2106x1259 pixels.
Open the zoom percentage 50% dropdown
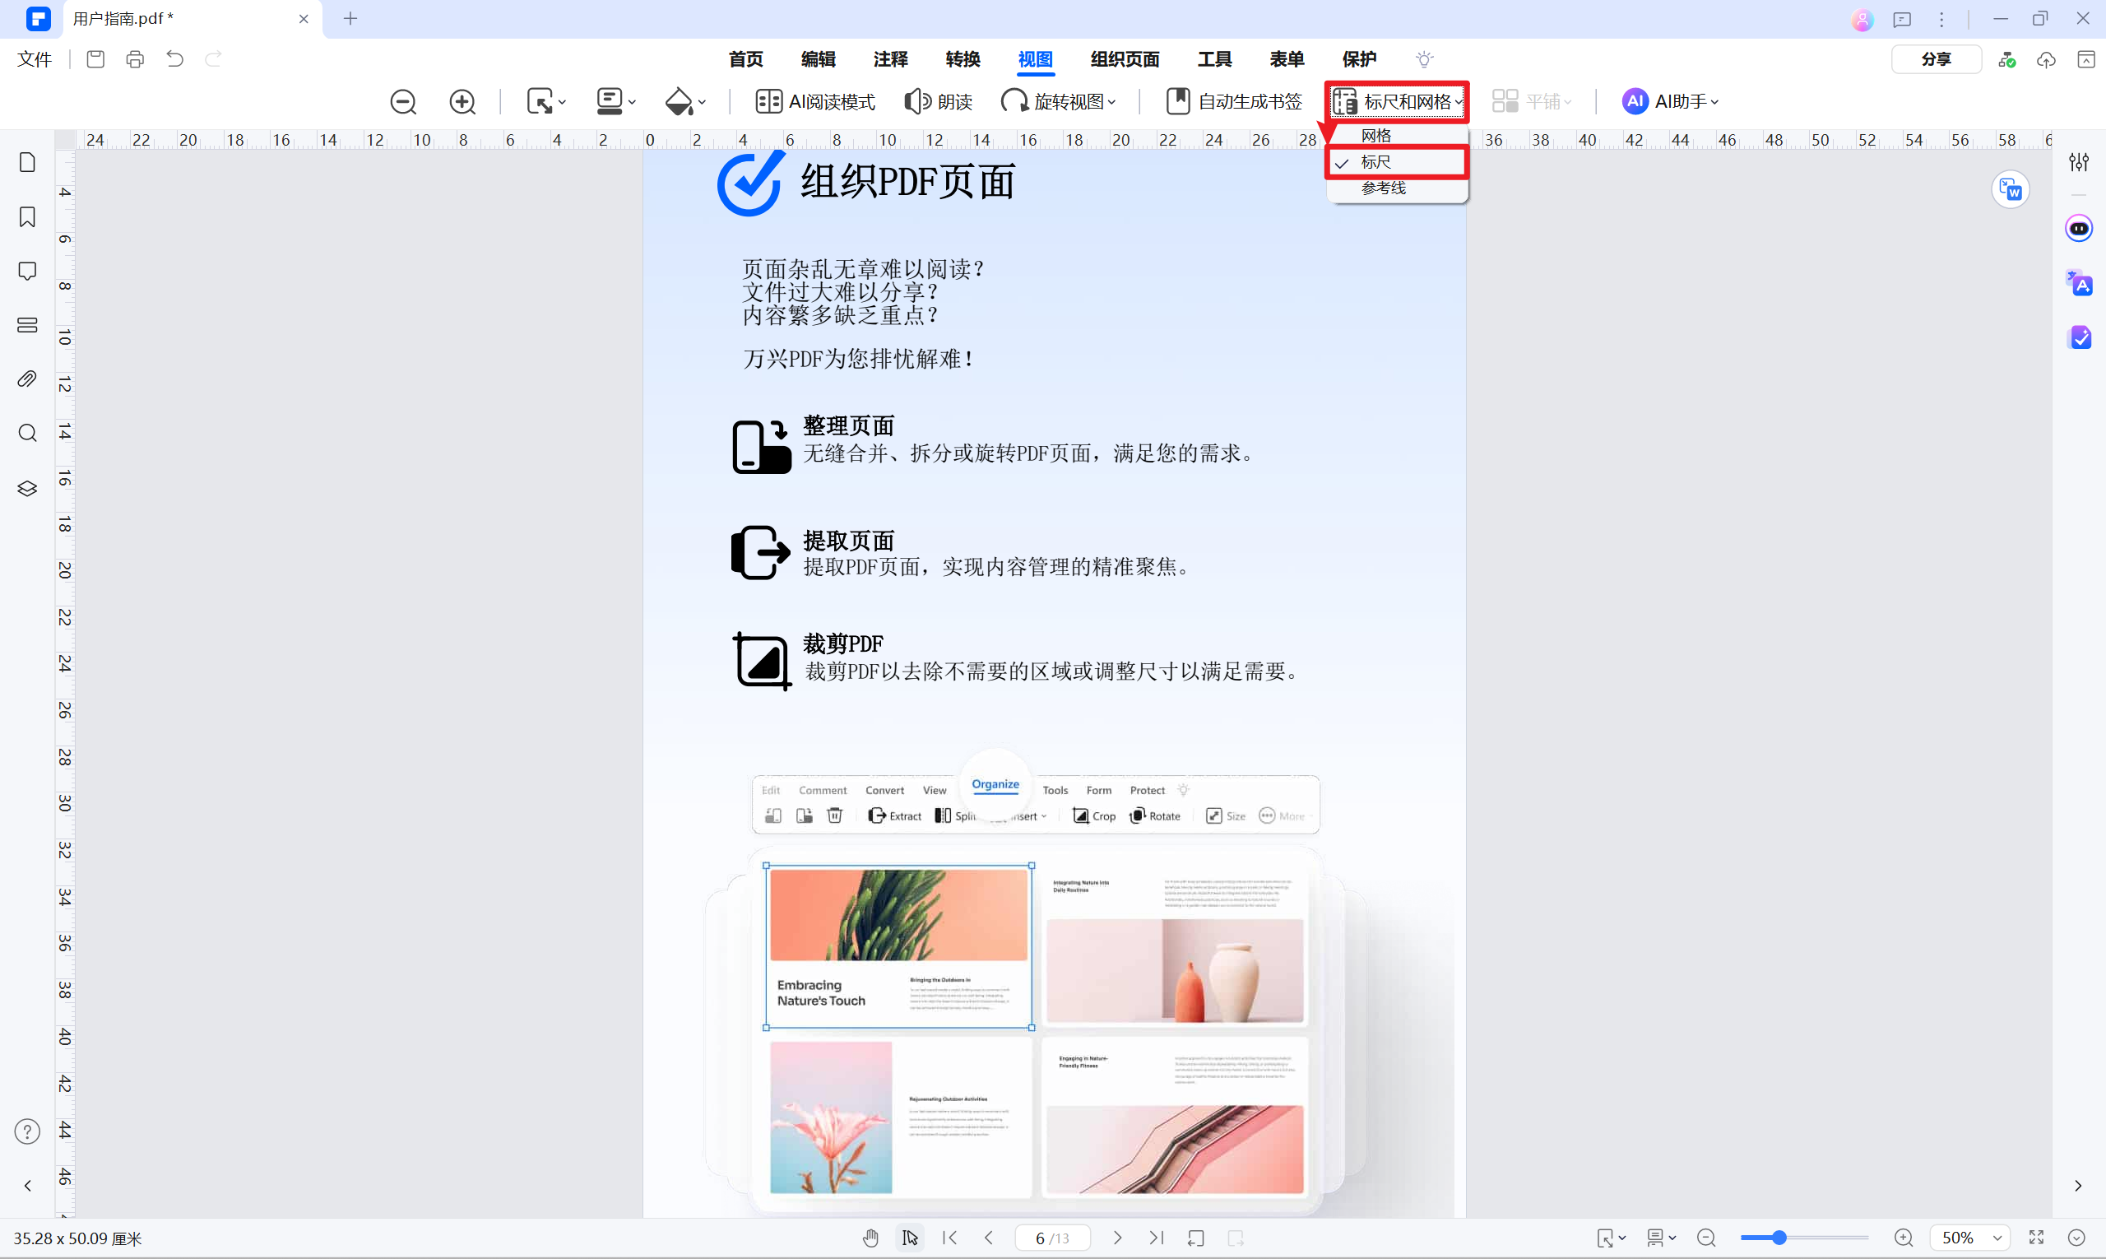[1969, 1238]
